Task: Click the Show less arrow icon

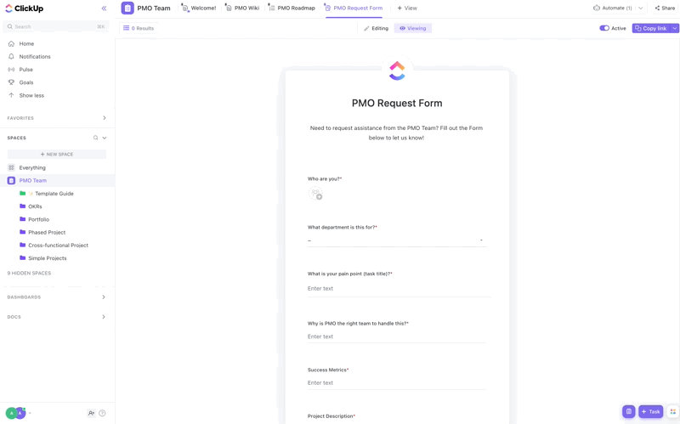Action: pos(11,95)
